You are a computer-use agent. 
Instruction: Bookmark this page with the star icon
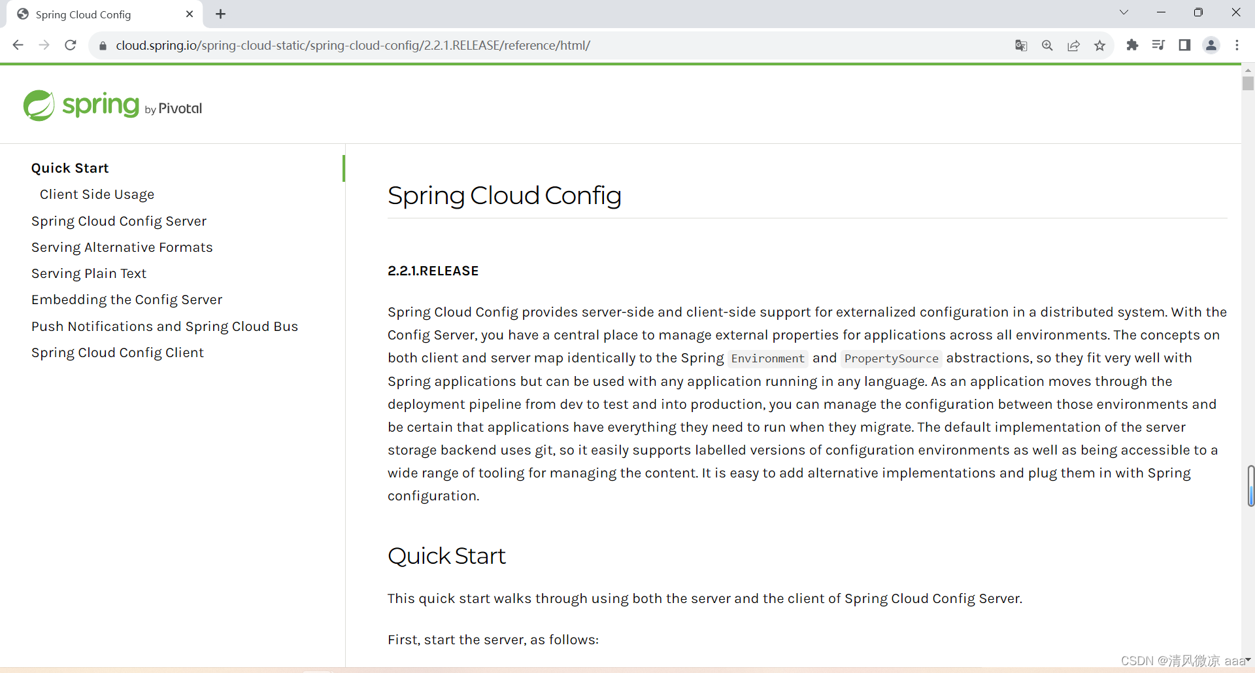1099,45
